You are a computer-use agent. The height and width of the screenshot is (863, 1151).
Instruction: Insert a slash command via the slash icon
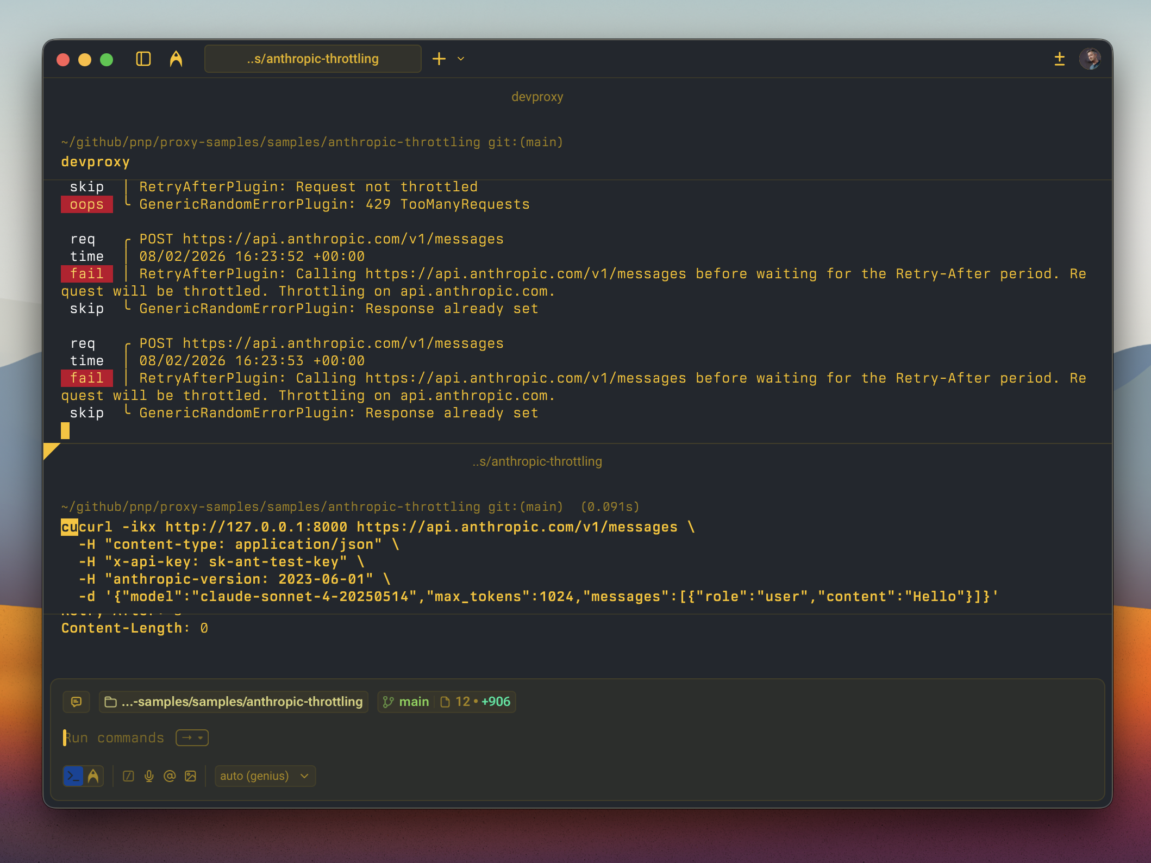tap(128, 776)
